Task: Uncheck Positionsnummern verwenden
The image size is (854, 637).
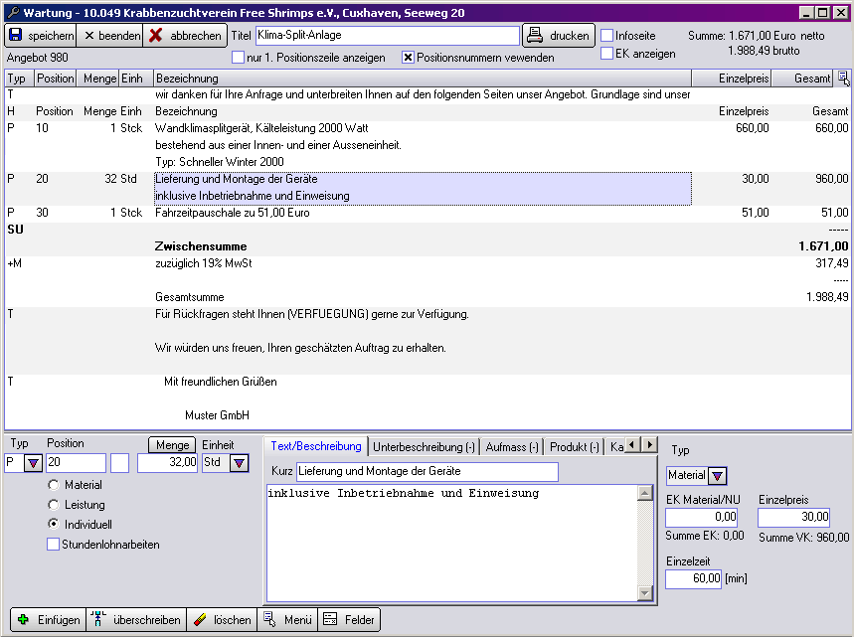Action: [408, 58]
